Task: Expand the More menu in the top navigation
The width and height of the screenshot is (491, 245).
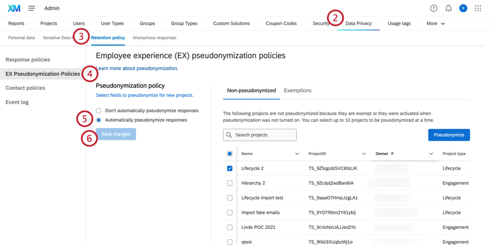Action: (x=436, y=24)
